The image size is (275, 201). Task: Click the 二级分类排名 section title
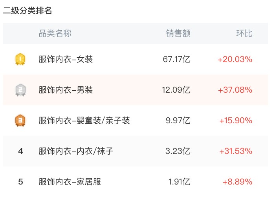(27, 11)
